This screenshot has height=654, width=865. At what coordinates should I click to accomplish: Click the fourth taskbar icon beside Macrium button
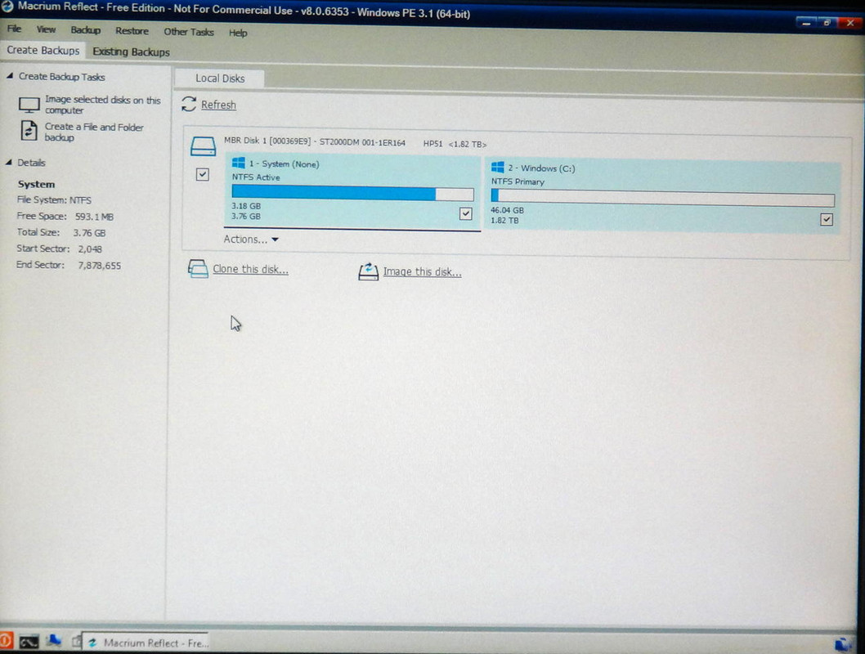76,641
